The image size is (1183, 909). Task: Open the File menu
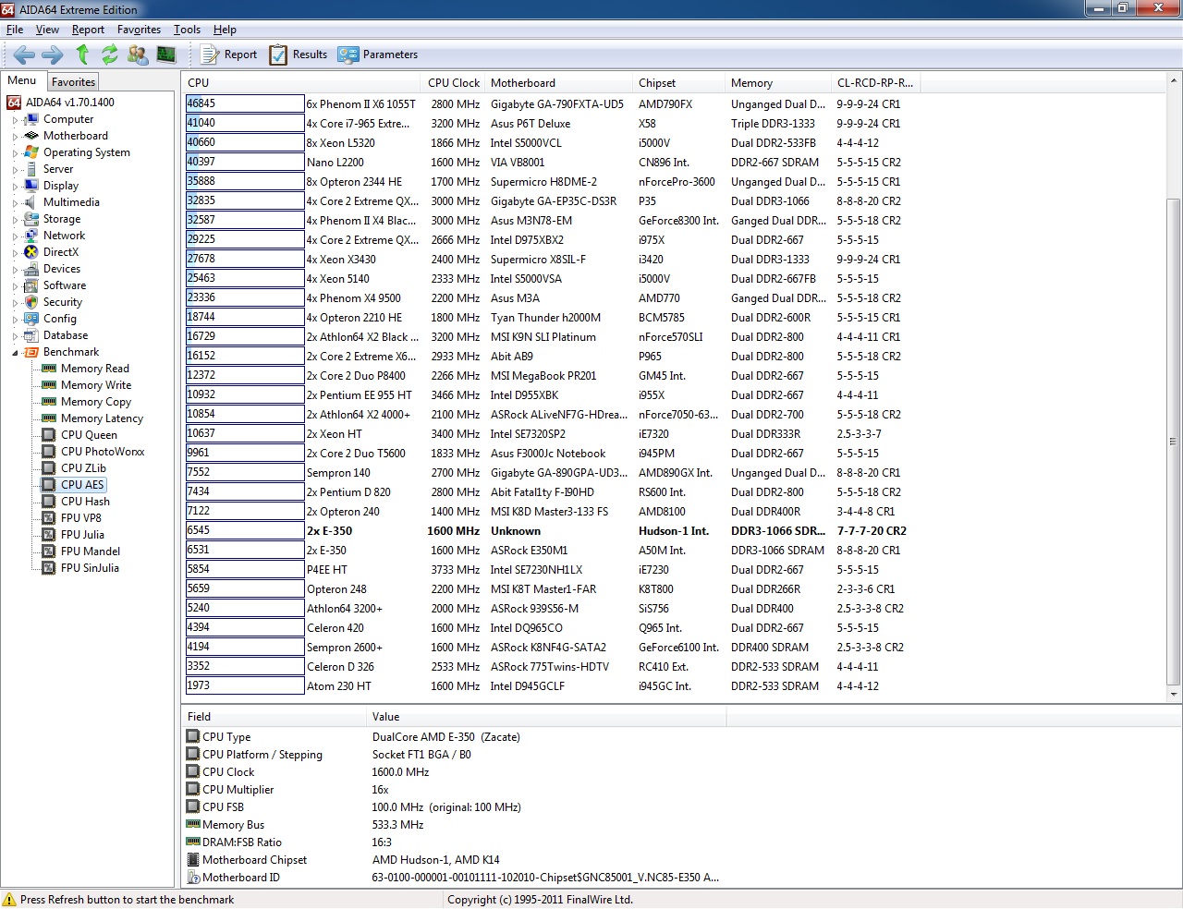[15, 30]
